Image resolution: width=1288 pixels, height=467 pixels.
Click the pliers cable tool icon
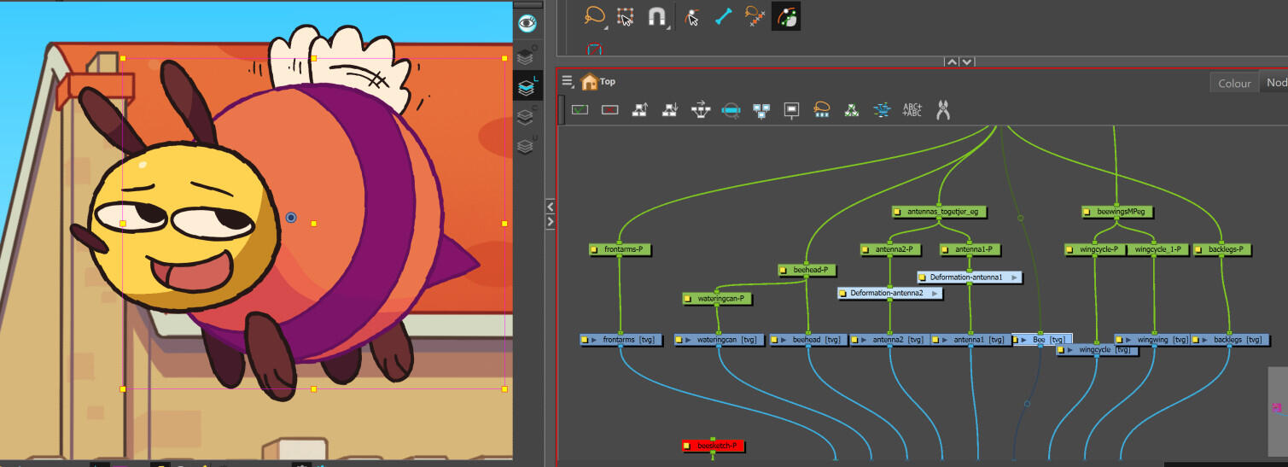point(943,109)
